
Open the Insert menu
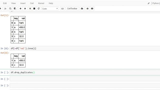[x=23, y=3]
